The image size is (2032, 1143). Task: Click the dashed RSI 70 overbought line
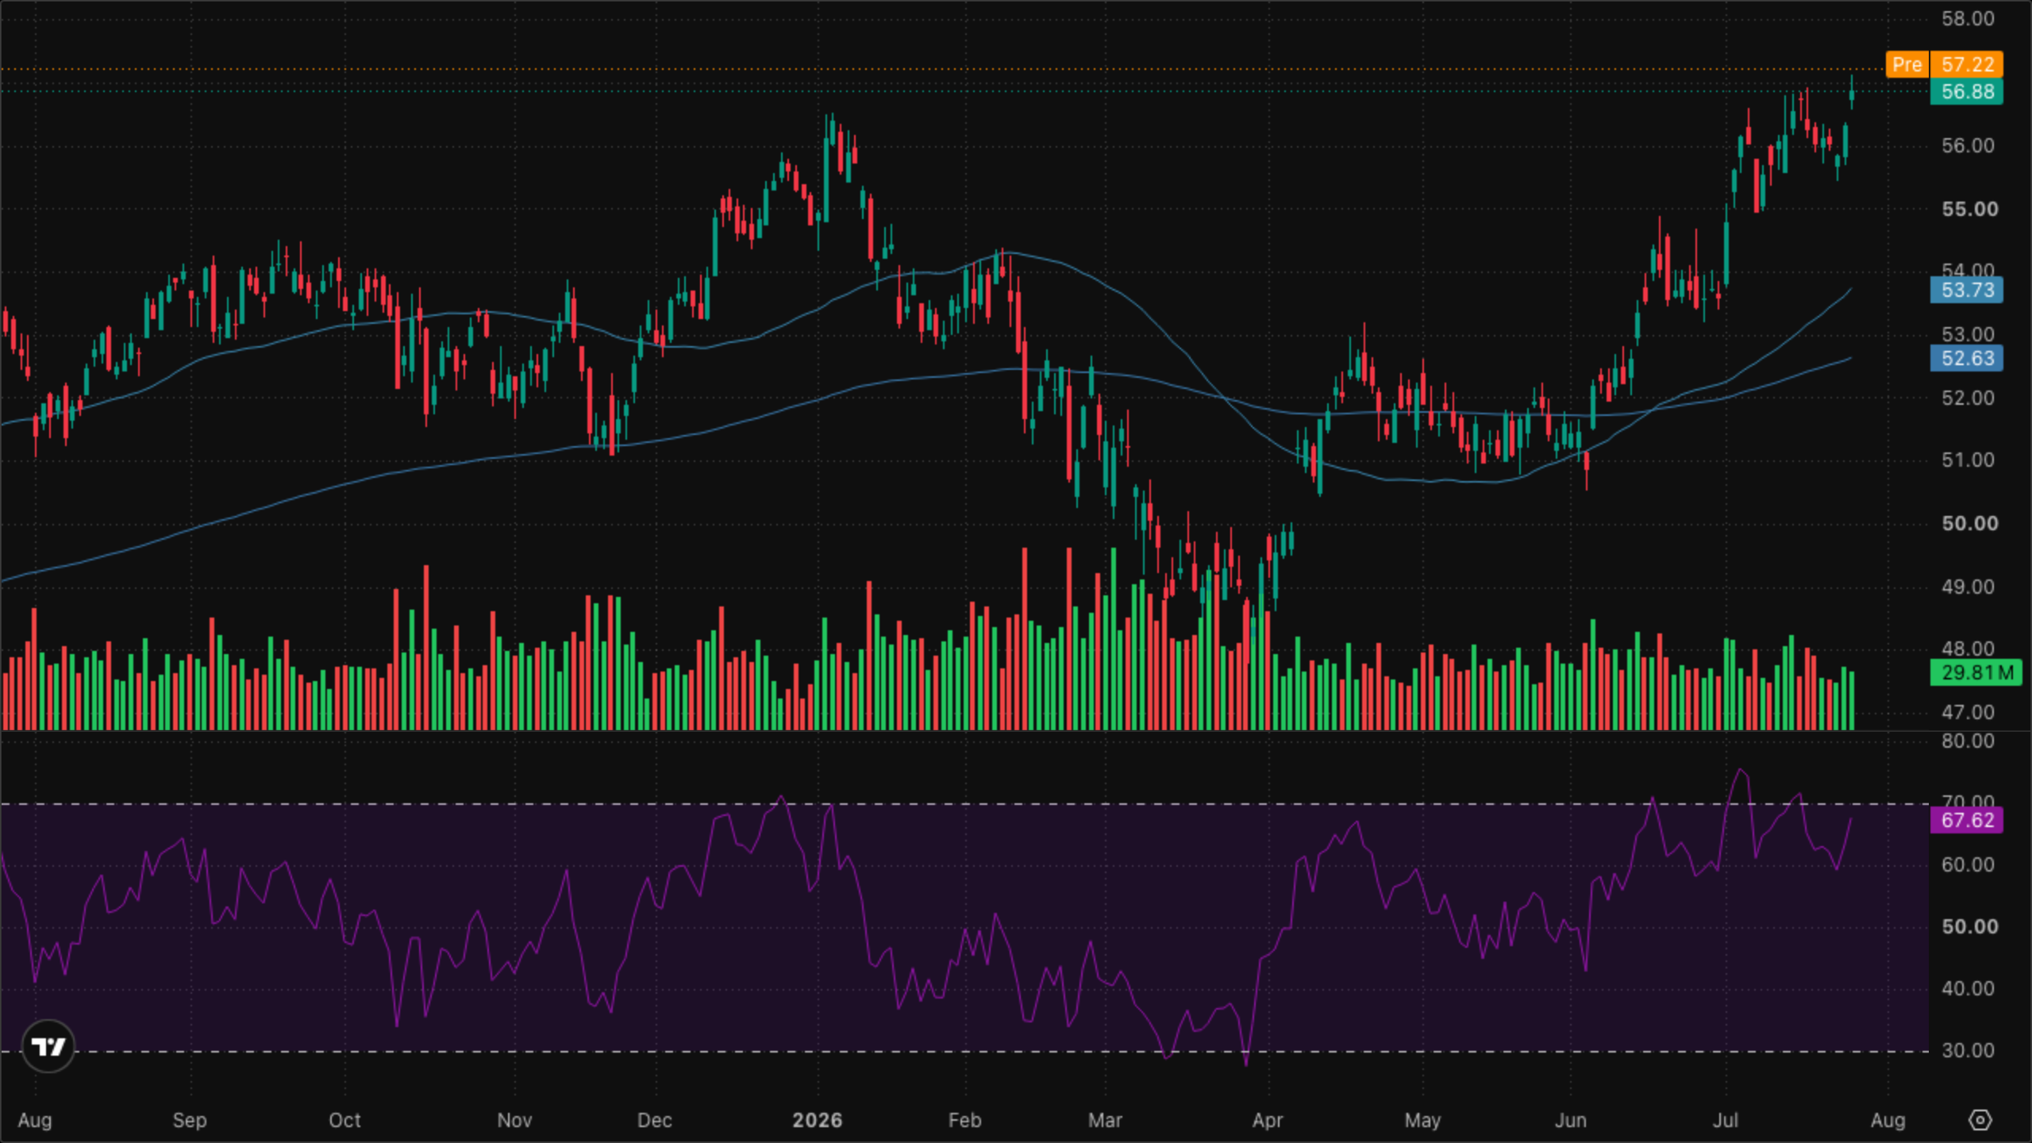point(964,804)
